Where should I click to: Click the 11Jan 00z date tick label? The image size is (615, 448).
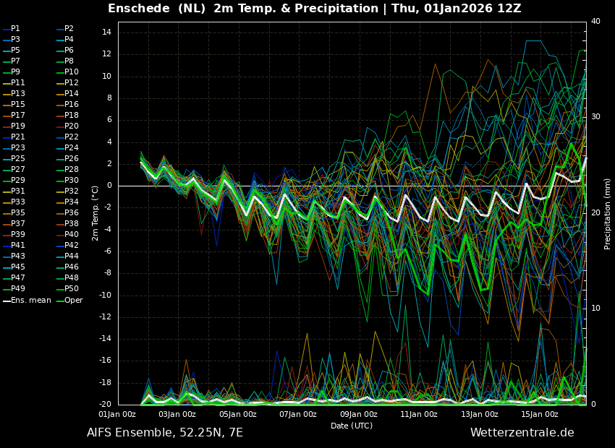[419, 414]
